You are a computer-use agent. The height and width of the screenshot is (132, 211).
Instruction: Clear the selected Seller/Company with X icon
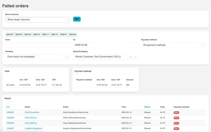[130, 57]
